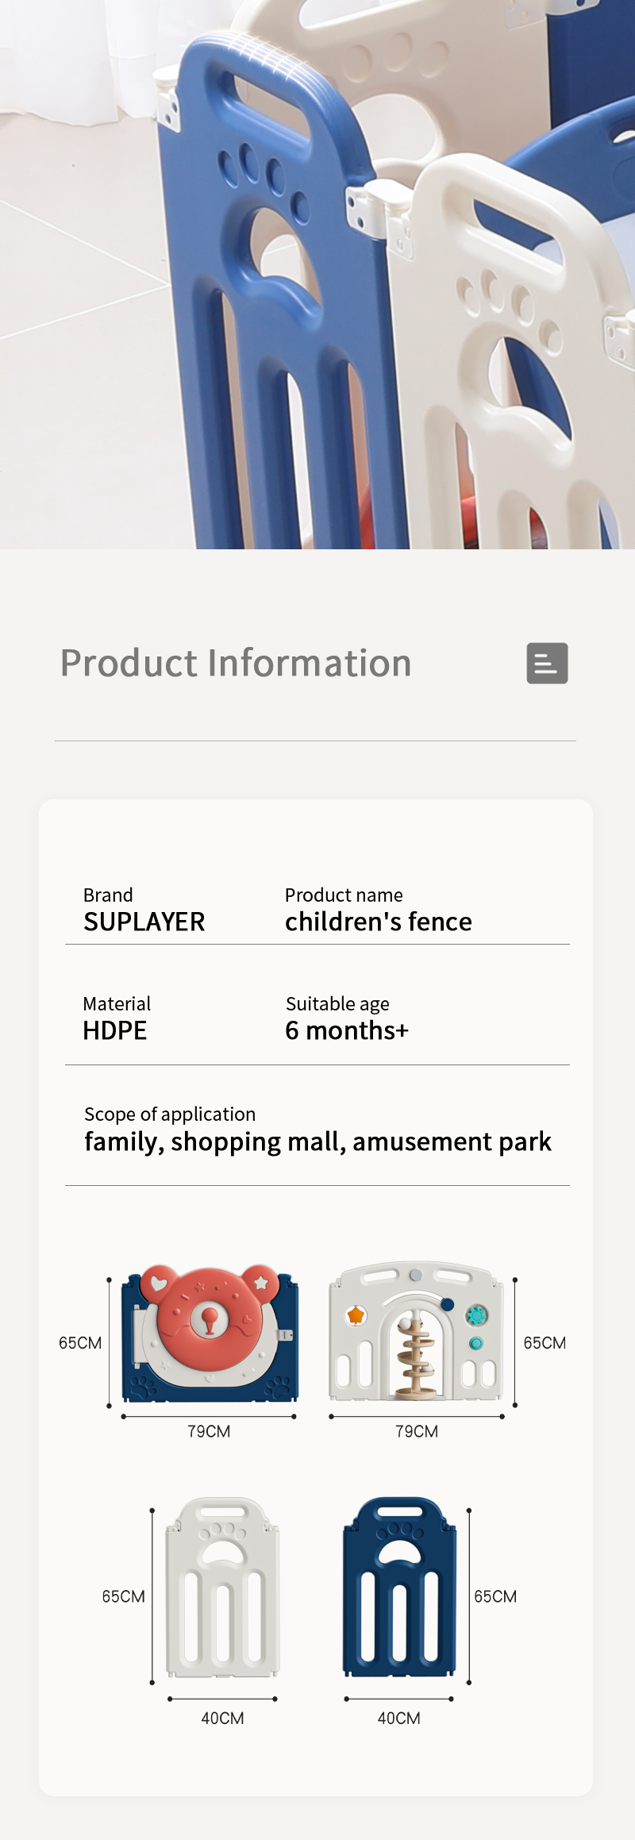Select the navy blue 40CM fence panel image
The image size is (635, 1840).
click(x=400, y=1588)
